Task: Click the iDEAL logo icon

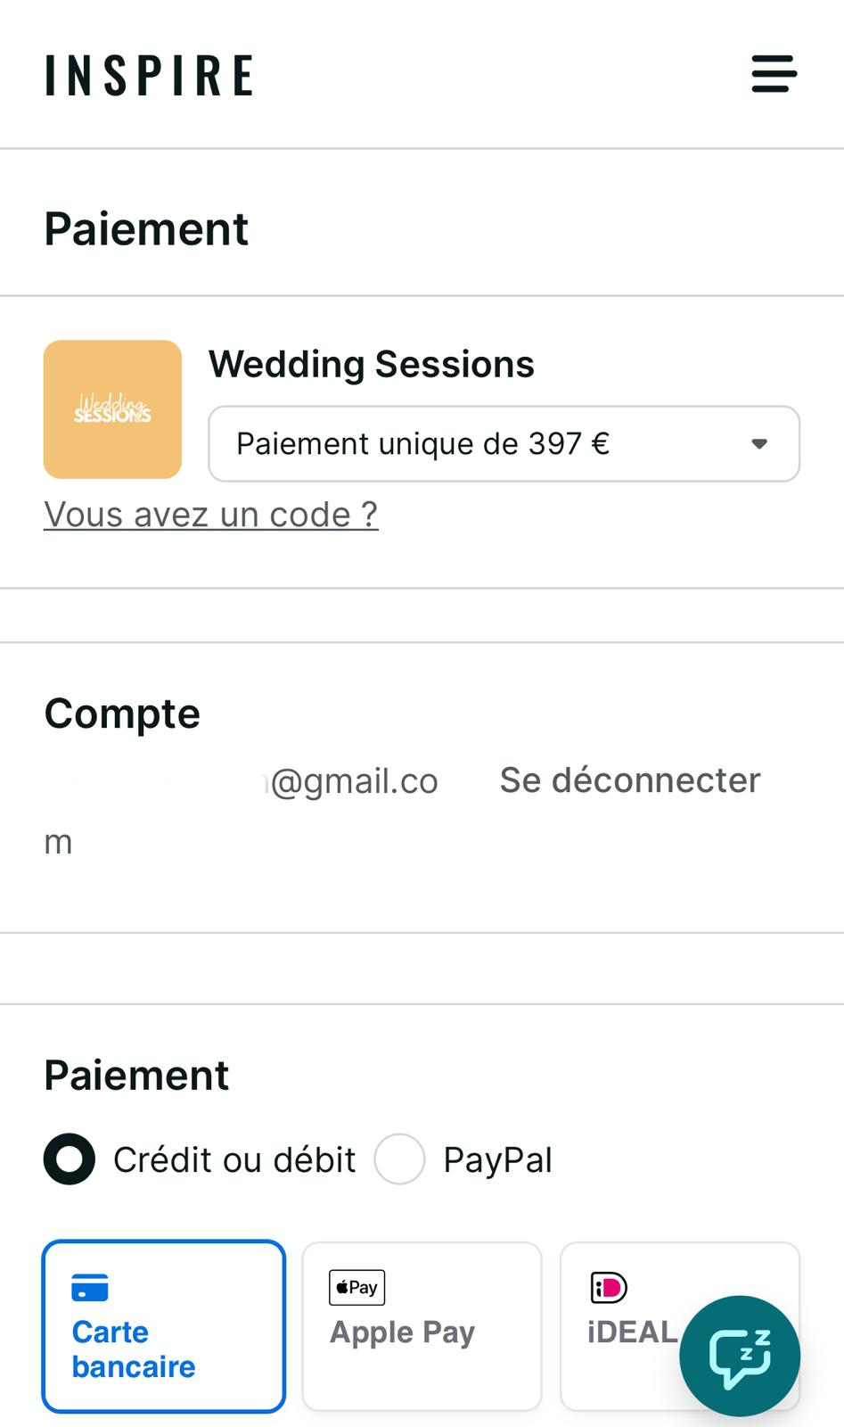Action: [x=609, y=1287]
